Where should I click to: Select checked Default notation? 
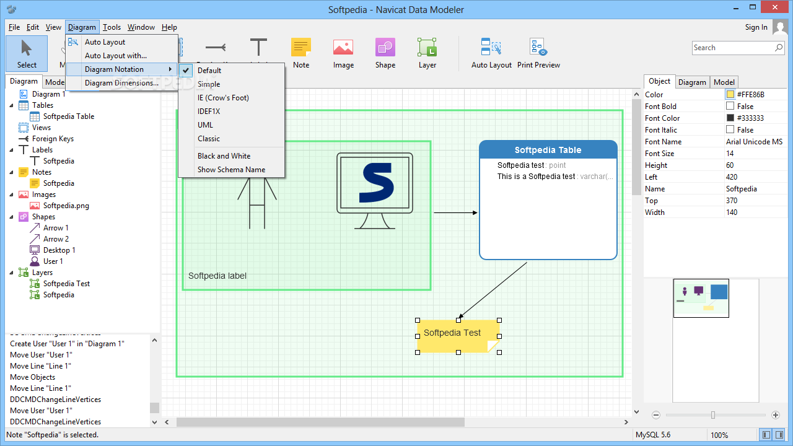[x=231, y=71]
